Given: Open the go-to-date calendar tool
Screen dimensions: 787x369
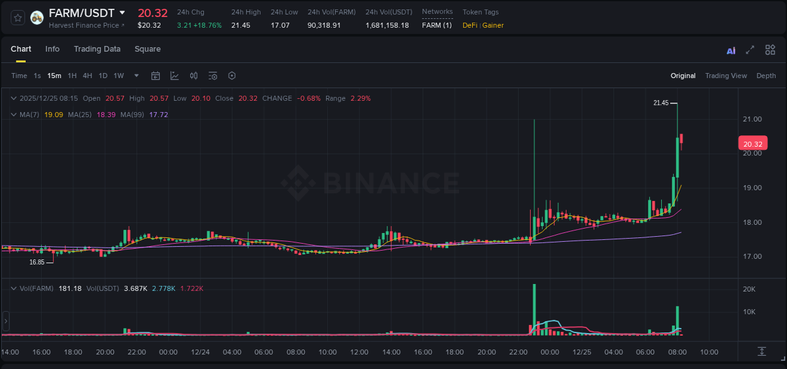Looking at the screenshot, I should [156, 76].
